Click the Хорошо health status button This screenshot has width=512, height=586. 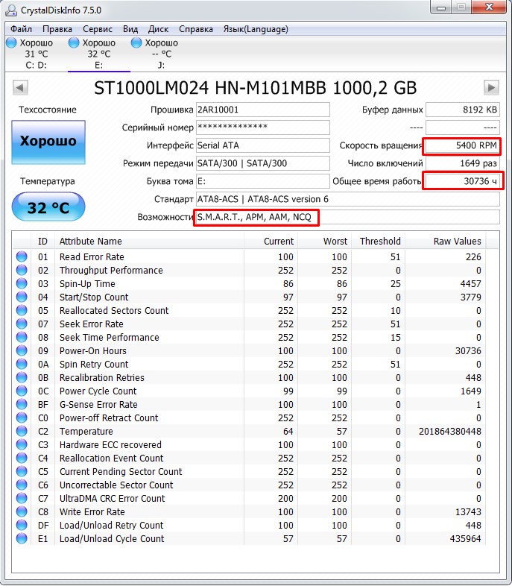click(48, 142)
